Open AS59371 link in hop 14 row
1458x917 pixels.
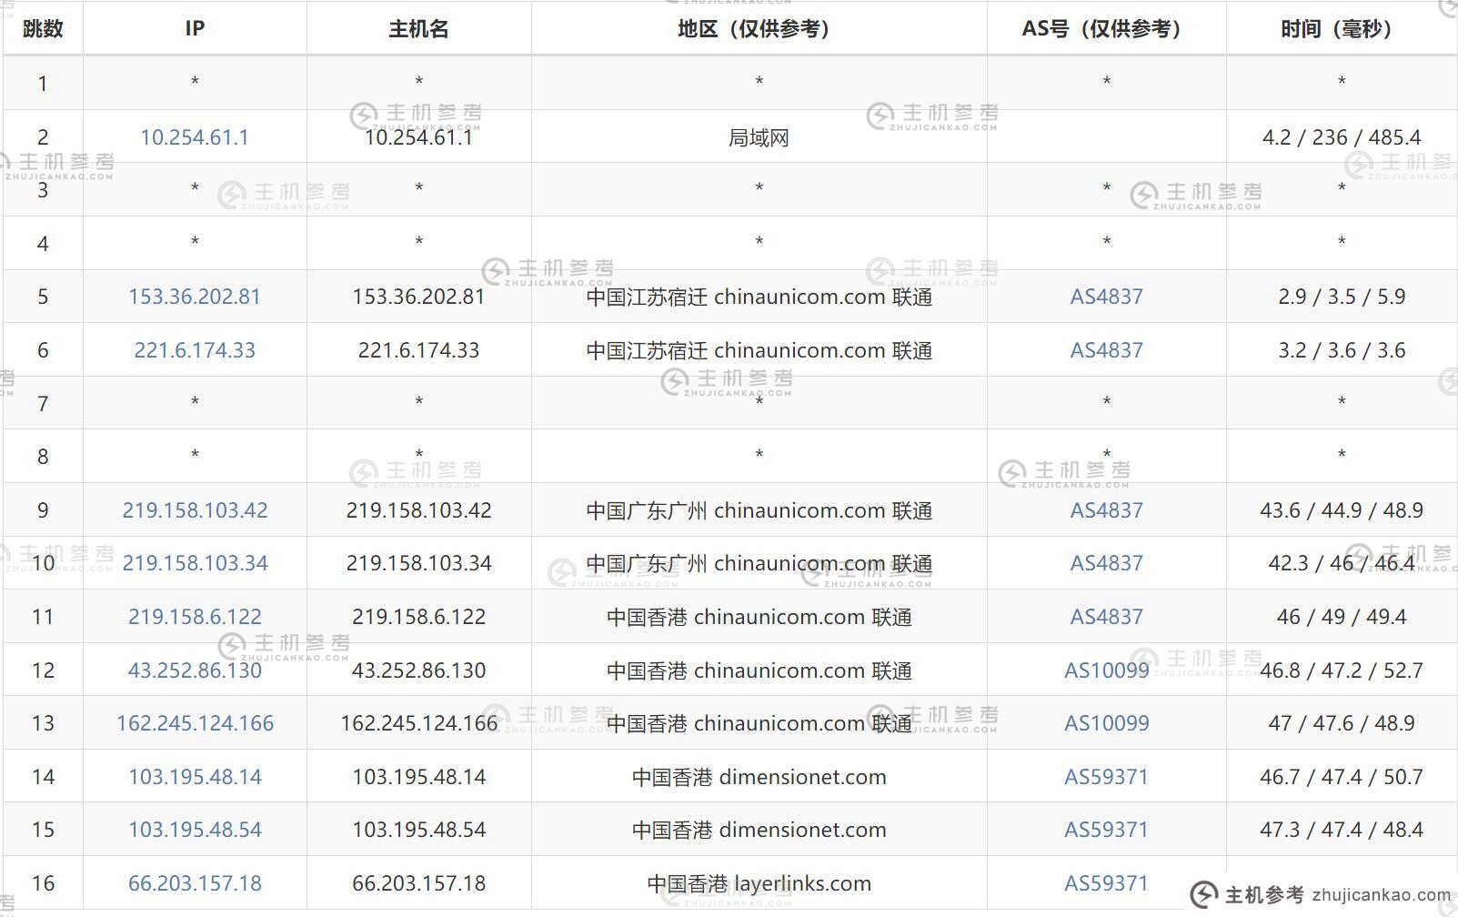pyautogui.click(x=1106, y=777)
